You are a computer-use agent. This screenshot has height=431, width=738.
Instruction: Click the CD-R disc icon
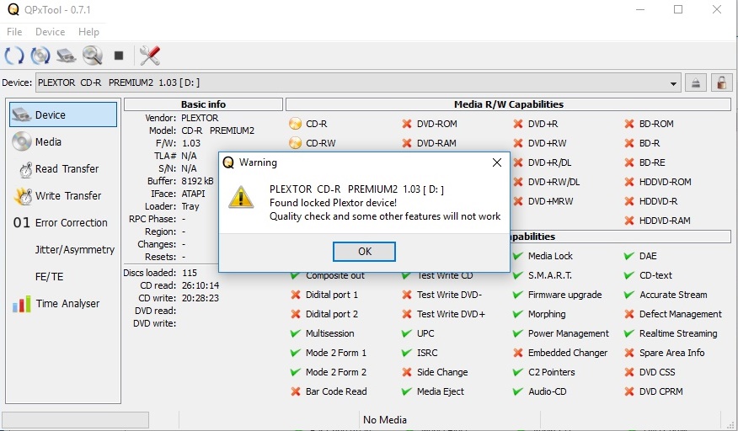[x=295, y=124]
